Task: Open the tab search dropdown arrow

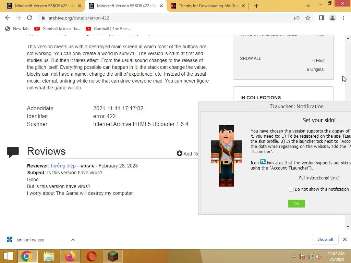Action: [x=308, y=6]
